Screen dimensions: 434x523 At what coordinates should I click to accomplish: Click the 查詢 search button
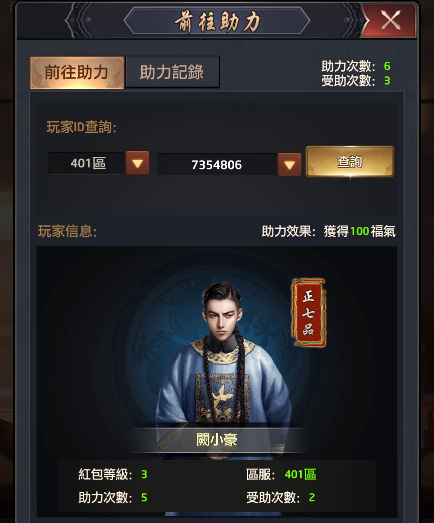(350, 162)
